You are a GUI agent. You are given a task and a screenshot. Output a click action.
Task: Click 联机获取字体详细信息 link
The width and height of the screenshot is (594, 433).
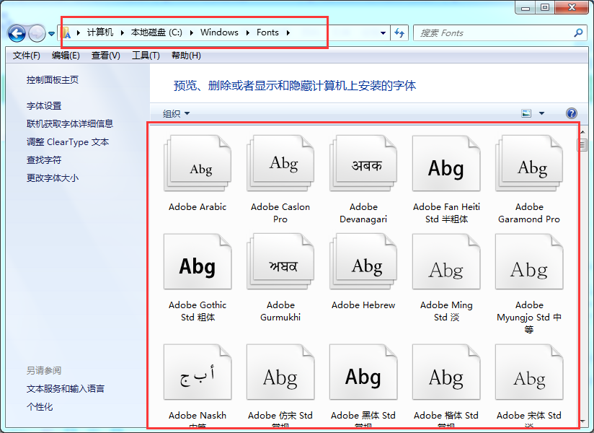[x=70, y=123]
